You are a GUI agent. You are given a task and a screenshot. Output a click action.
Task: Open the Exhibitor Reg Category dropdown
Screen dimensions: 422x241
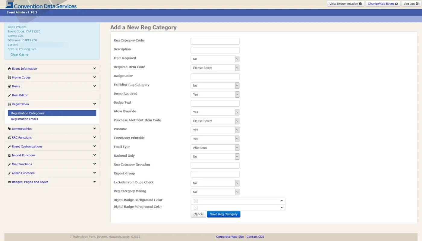[215, 86]
